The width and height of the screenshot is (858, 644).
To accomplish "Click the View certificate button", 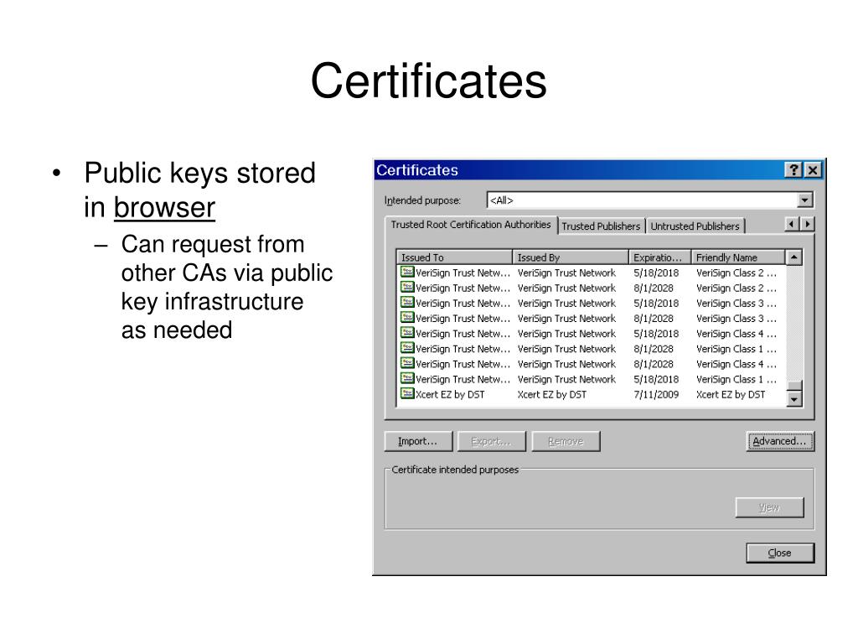I will coord(769,507).
